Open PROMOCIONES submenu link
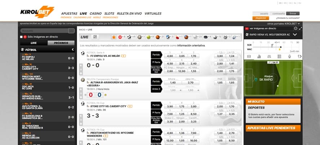The image size is (320, 145). (x=110, y=18)
